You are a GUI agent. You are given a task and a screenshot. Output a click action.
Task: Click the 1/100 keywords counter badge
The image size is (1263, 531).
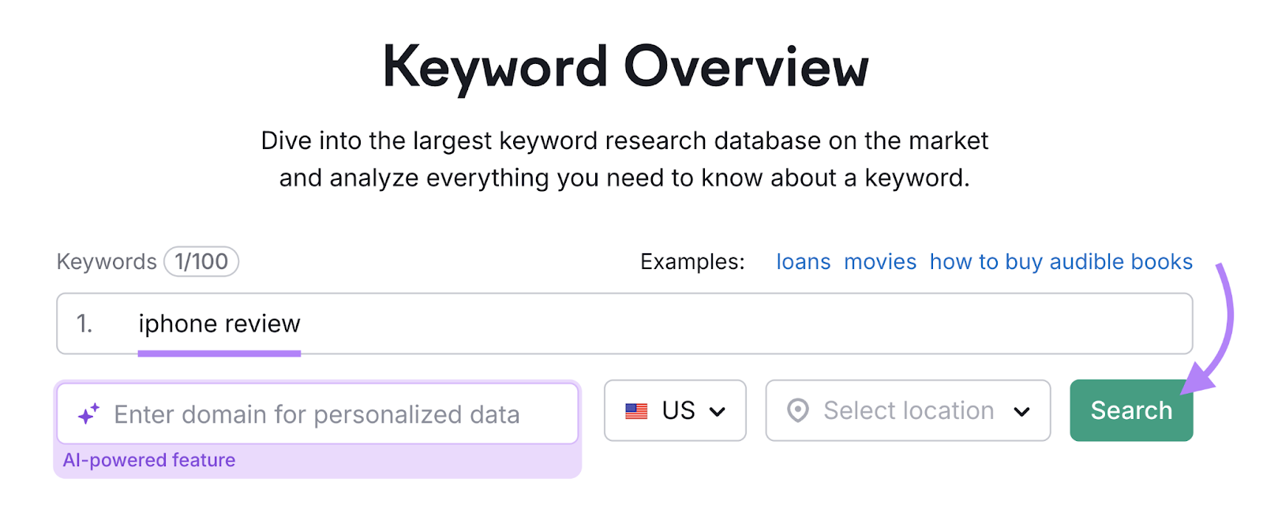(201, 261)
